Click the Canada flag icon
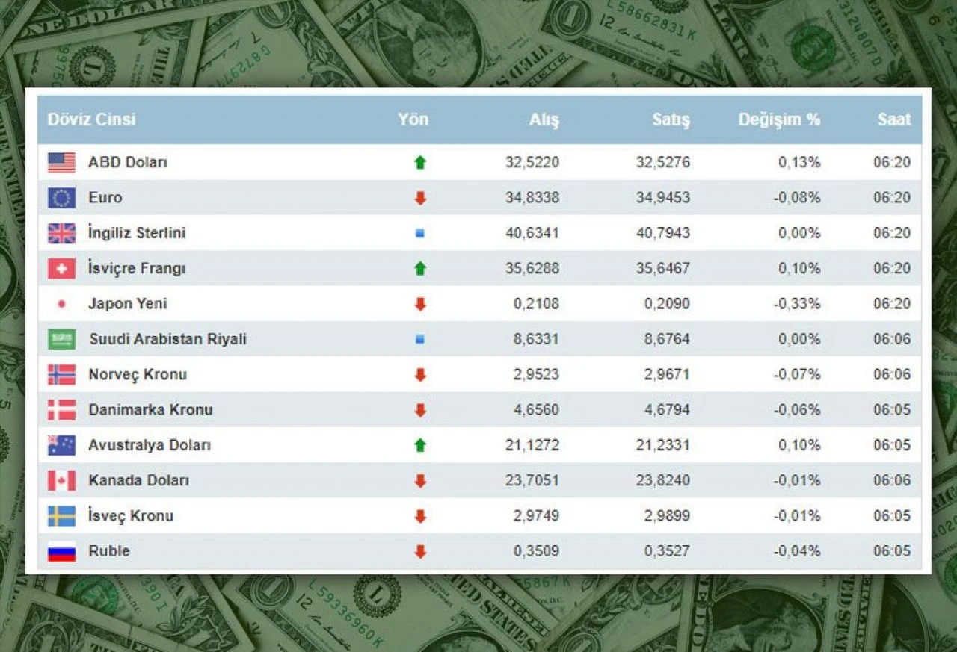This screenshot has width=957, height=652. [61, 481]
